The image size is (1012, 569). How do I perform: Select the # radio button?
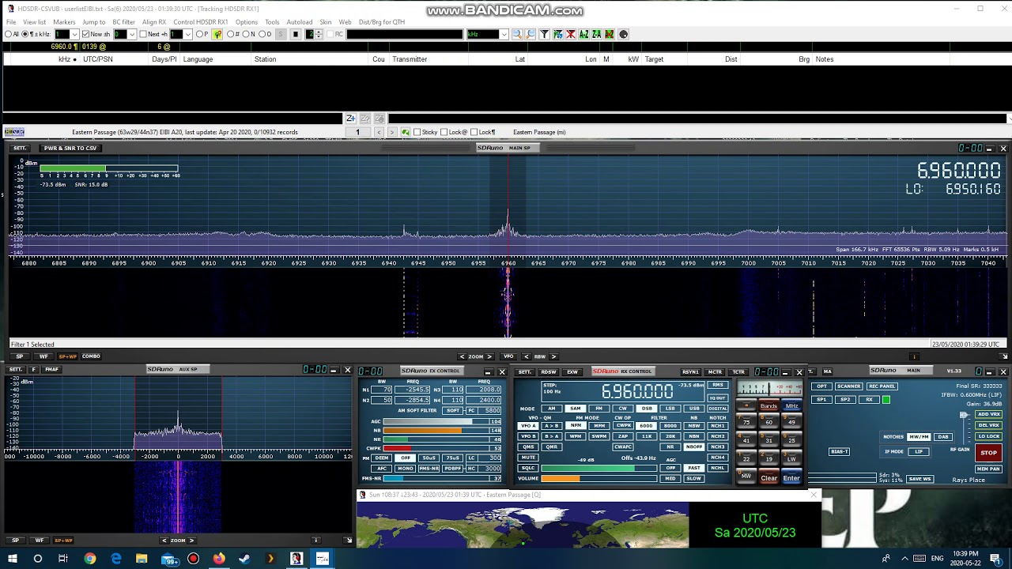pos(231,34)
